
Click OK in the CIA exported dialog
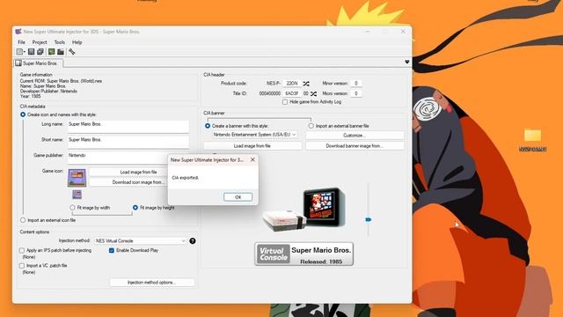click(x=238, y=197)
